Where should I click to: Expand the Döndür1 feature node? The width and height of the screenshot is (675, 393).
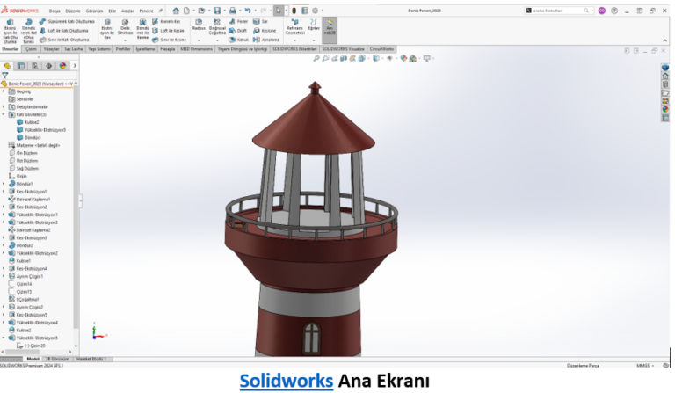[x=4, y=184]
